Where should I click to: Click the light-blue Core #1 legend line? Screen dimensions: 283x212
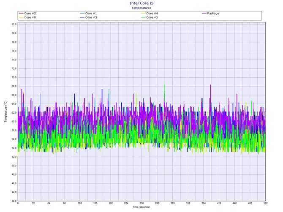(x=82, y=14)
